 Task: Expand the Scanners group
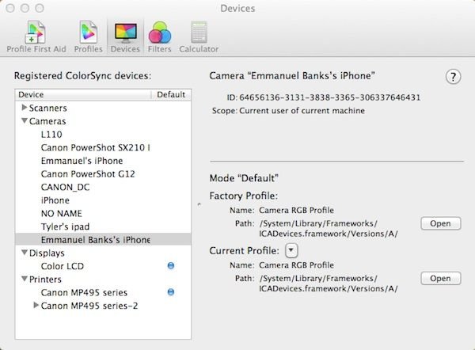[25, 108]
